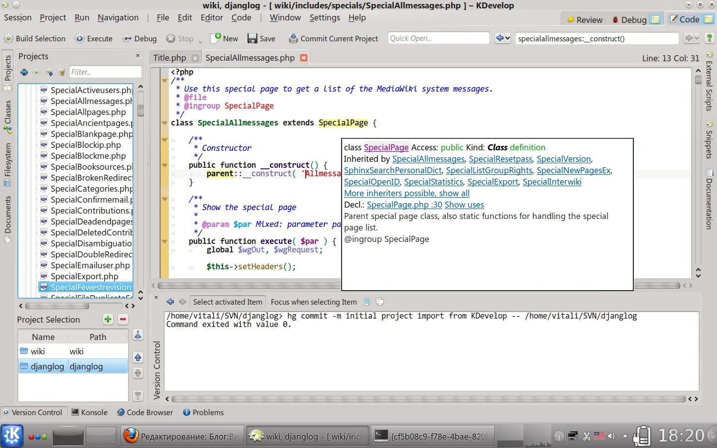Click the Stop toolbar button
This screenshot has height=448, width=717.
(x=180, y=38)
